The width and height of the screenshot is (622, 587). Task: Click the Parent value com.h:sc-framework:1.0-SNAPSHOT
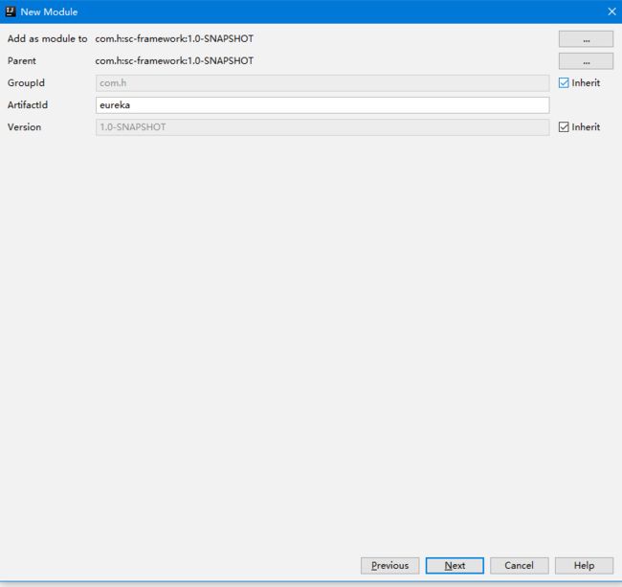click(x=174, y=60)
